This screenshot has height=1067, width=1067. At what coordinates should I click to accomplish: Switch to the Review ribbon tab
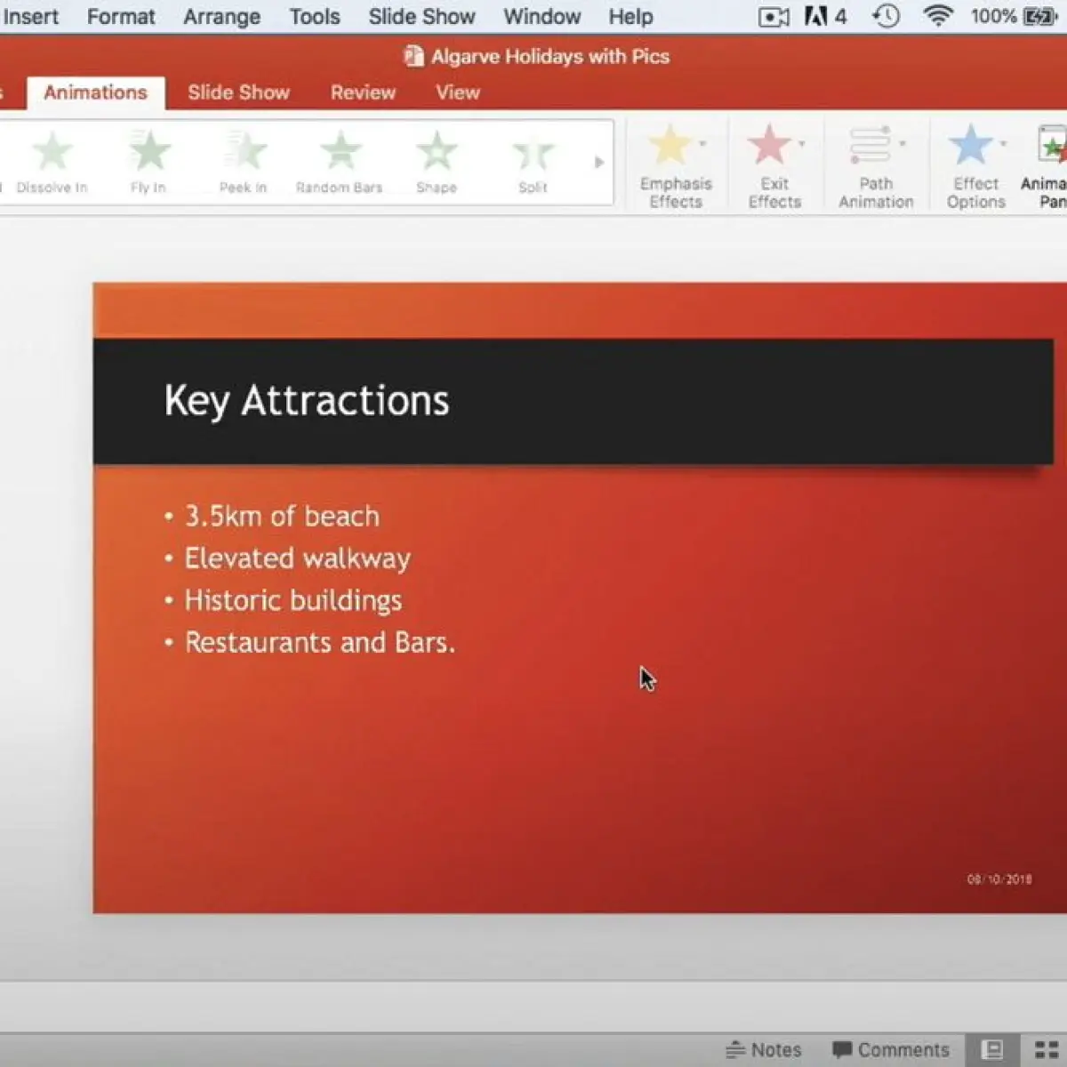363,92
